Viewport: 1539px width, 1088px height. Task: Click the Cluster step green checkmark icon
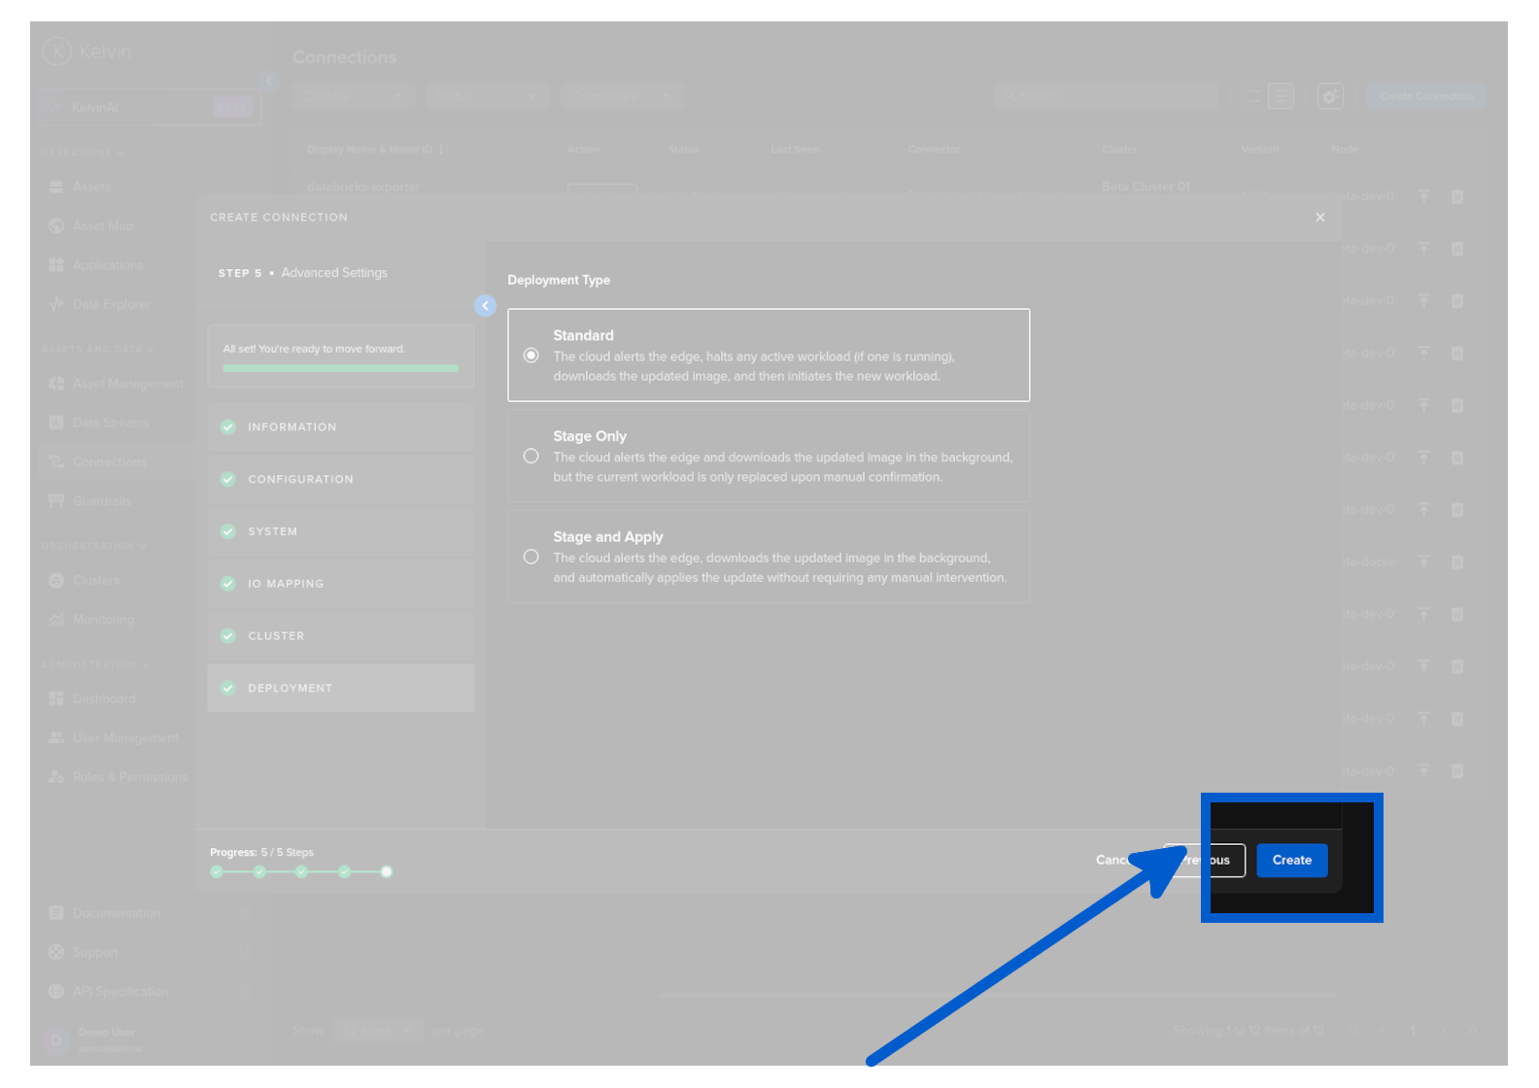coord(228,636)
